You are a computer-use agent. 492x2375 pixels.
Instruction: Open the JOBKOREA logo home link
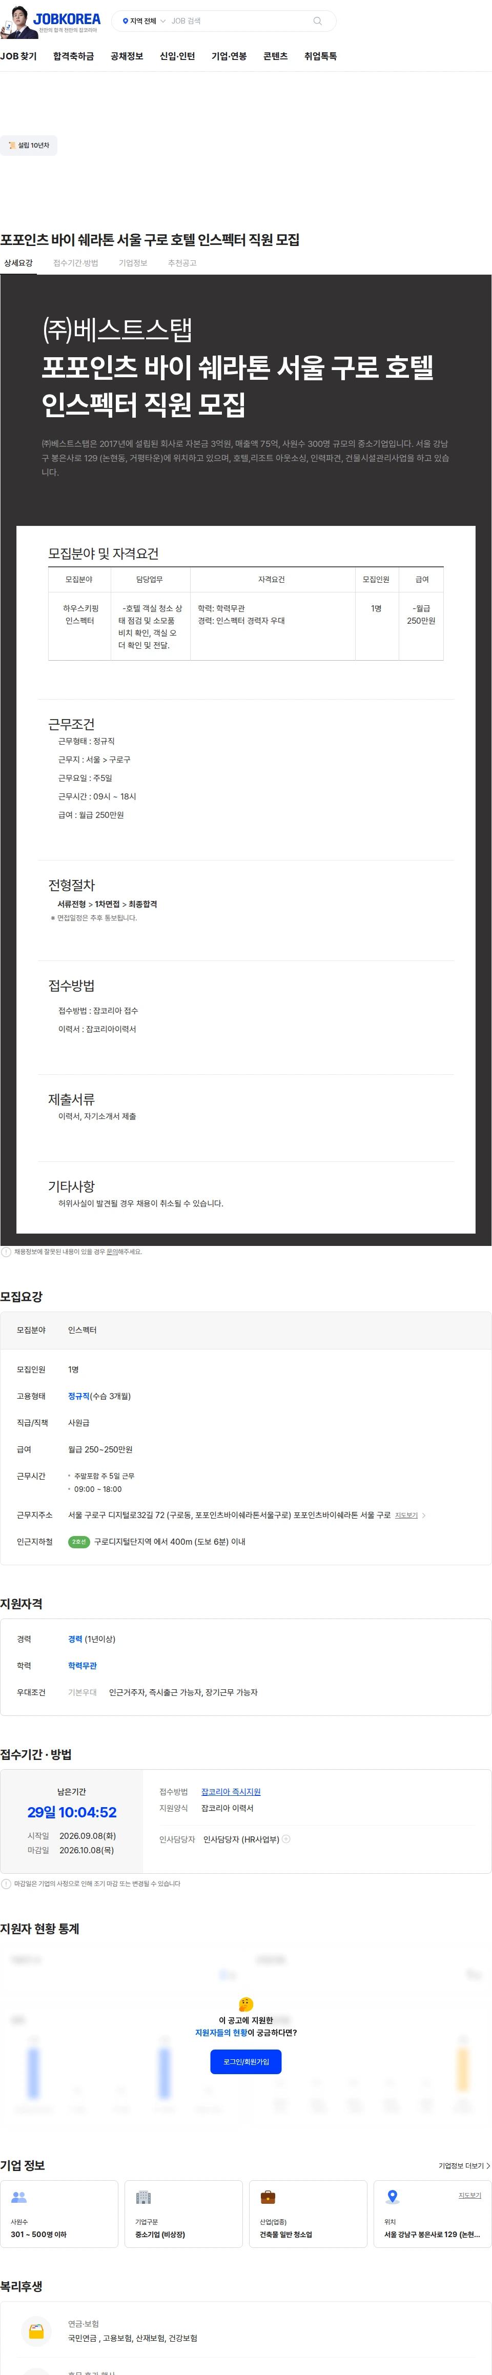click(66, 18)
